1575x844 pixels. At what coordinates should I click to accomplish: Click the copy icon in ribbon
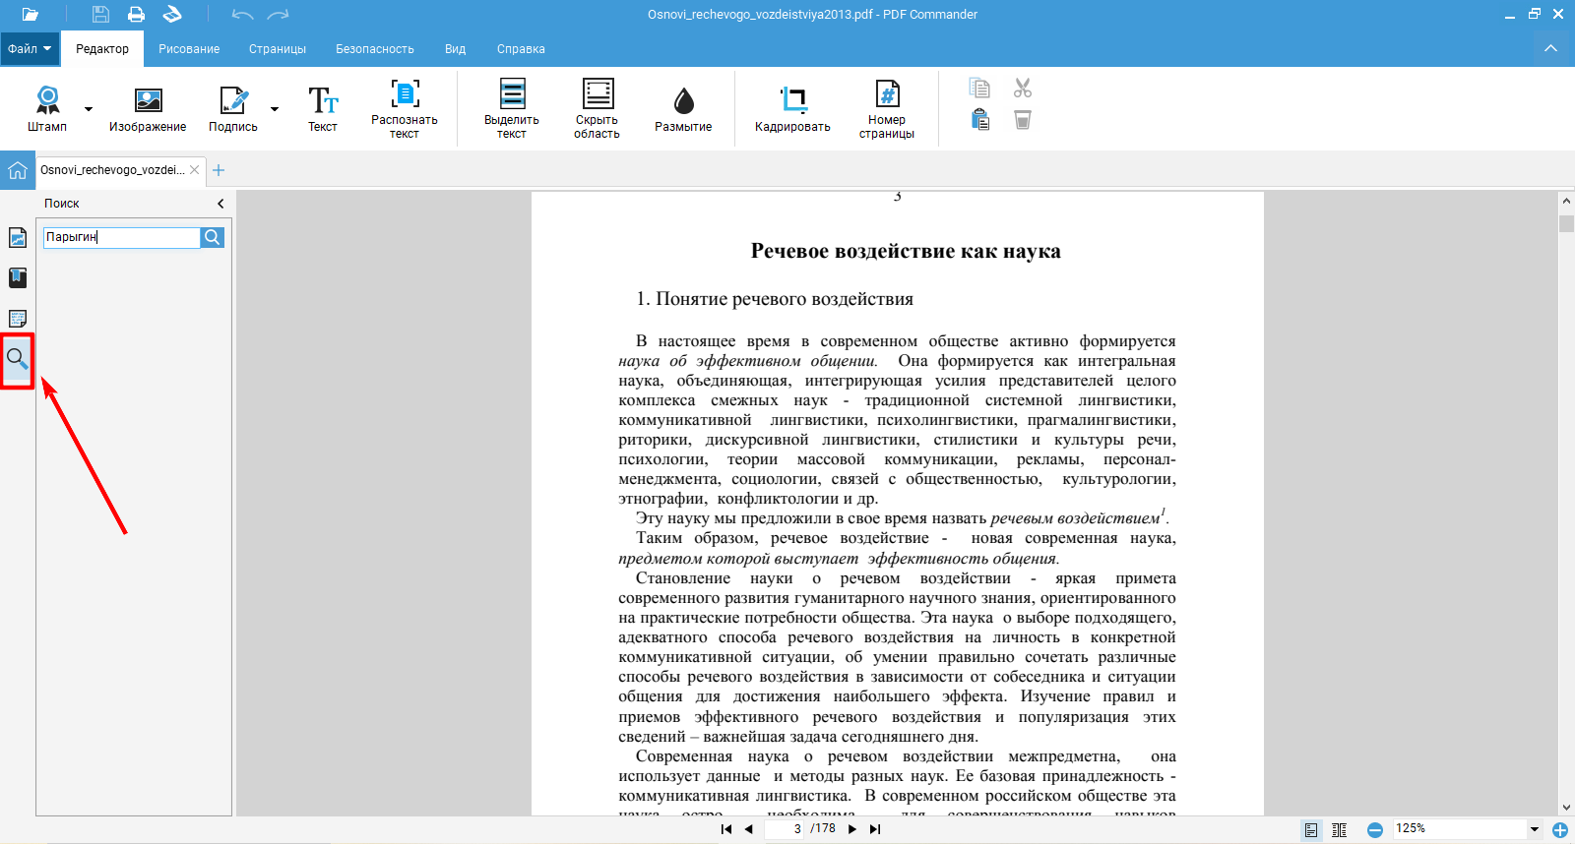pyautogui.click(x=979, y=89)
